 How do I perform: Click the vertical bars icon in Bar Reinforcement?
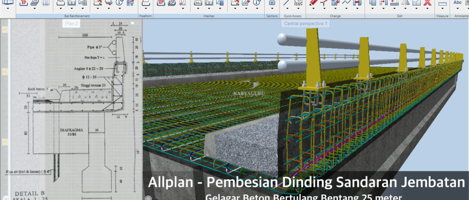click(x=45, y=2)
